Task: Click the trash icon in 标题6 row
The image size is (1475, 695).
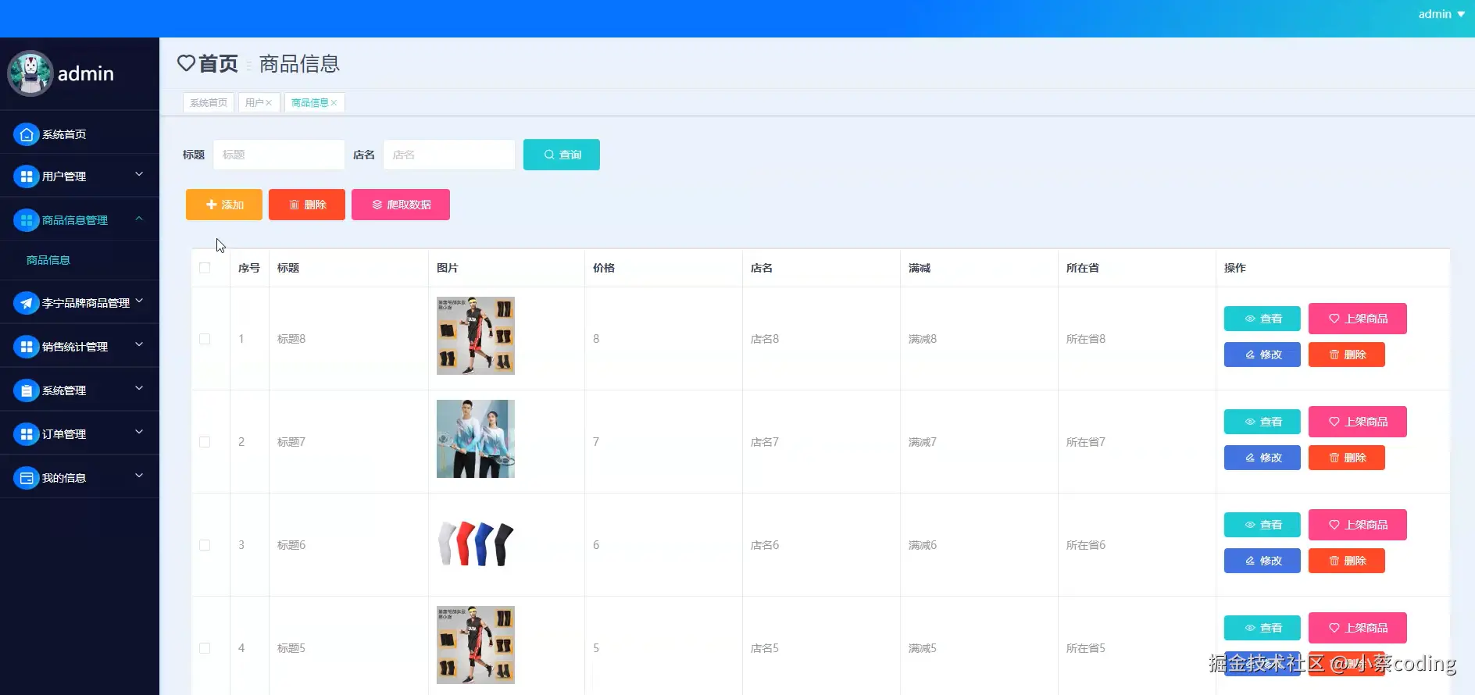Action: tap(1334, 561)
